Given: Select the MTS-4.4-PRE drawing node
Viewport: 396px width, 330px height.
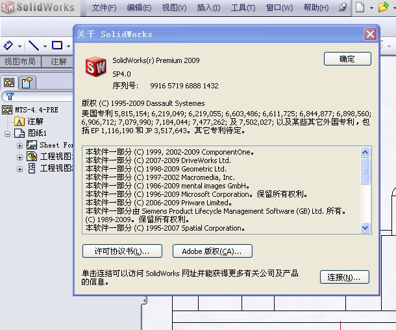Looking at the screenshot, I should [36, 110].
